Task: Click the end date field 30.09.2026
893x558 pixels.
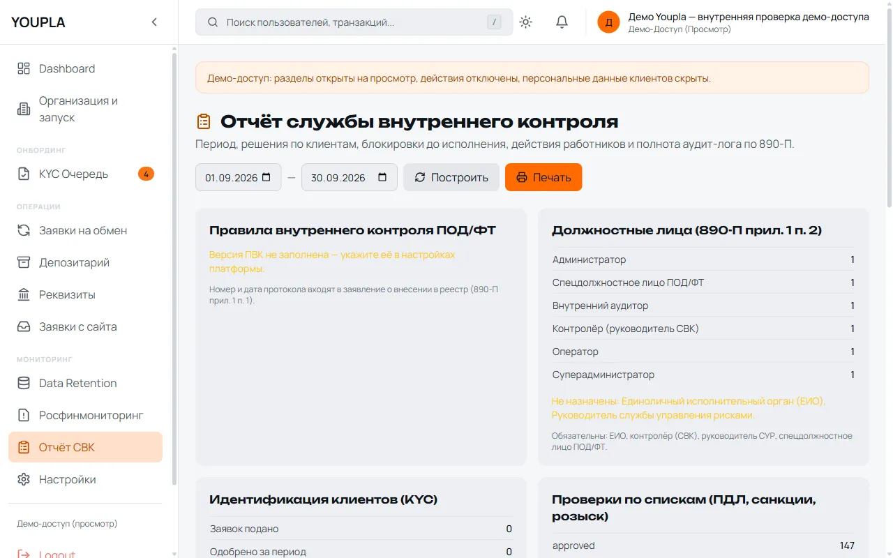Action: tap(350, 177)
